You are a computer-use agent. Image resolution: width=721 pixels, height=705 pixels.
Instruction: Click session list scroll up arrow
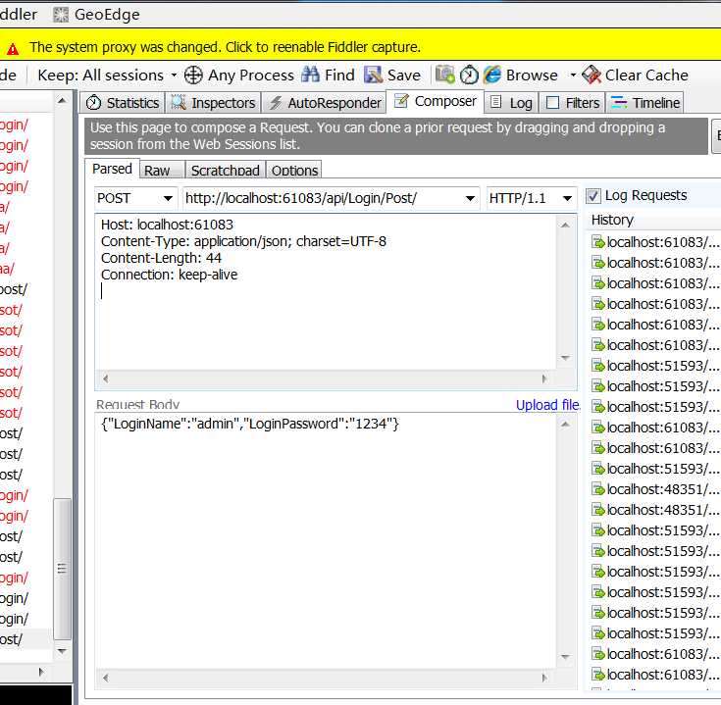point(62,100)
